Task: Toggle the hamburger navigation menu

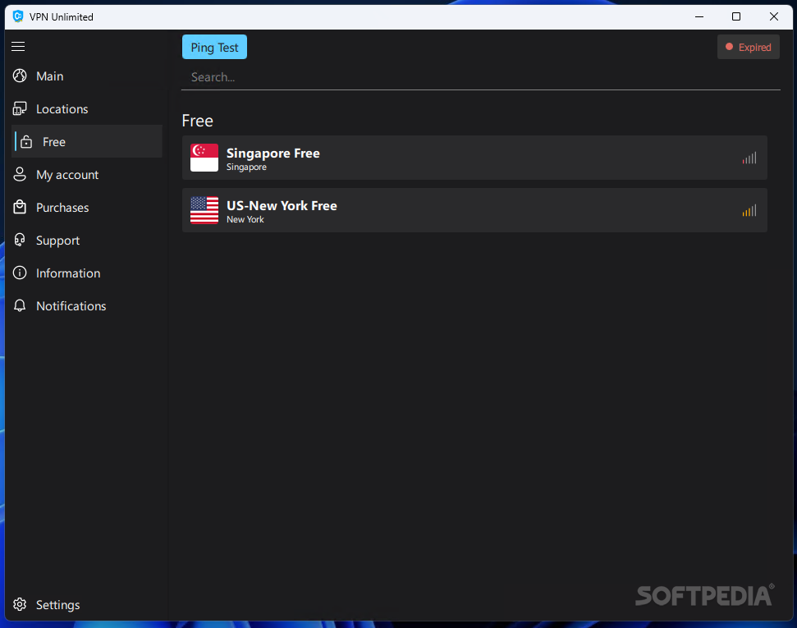Action: point(18,46)
